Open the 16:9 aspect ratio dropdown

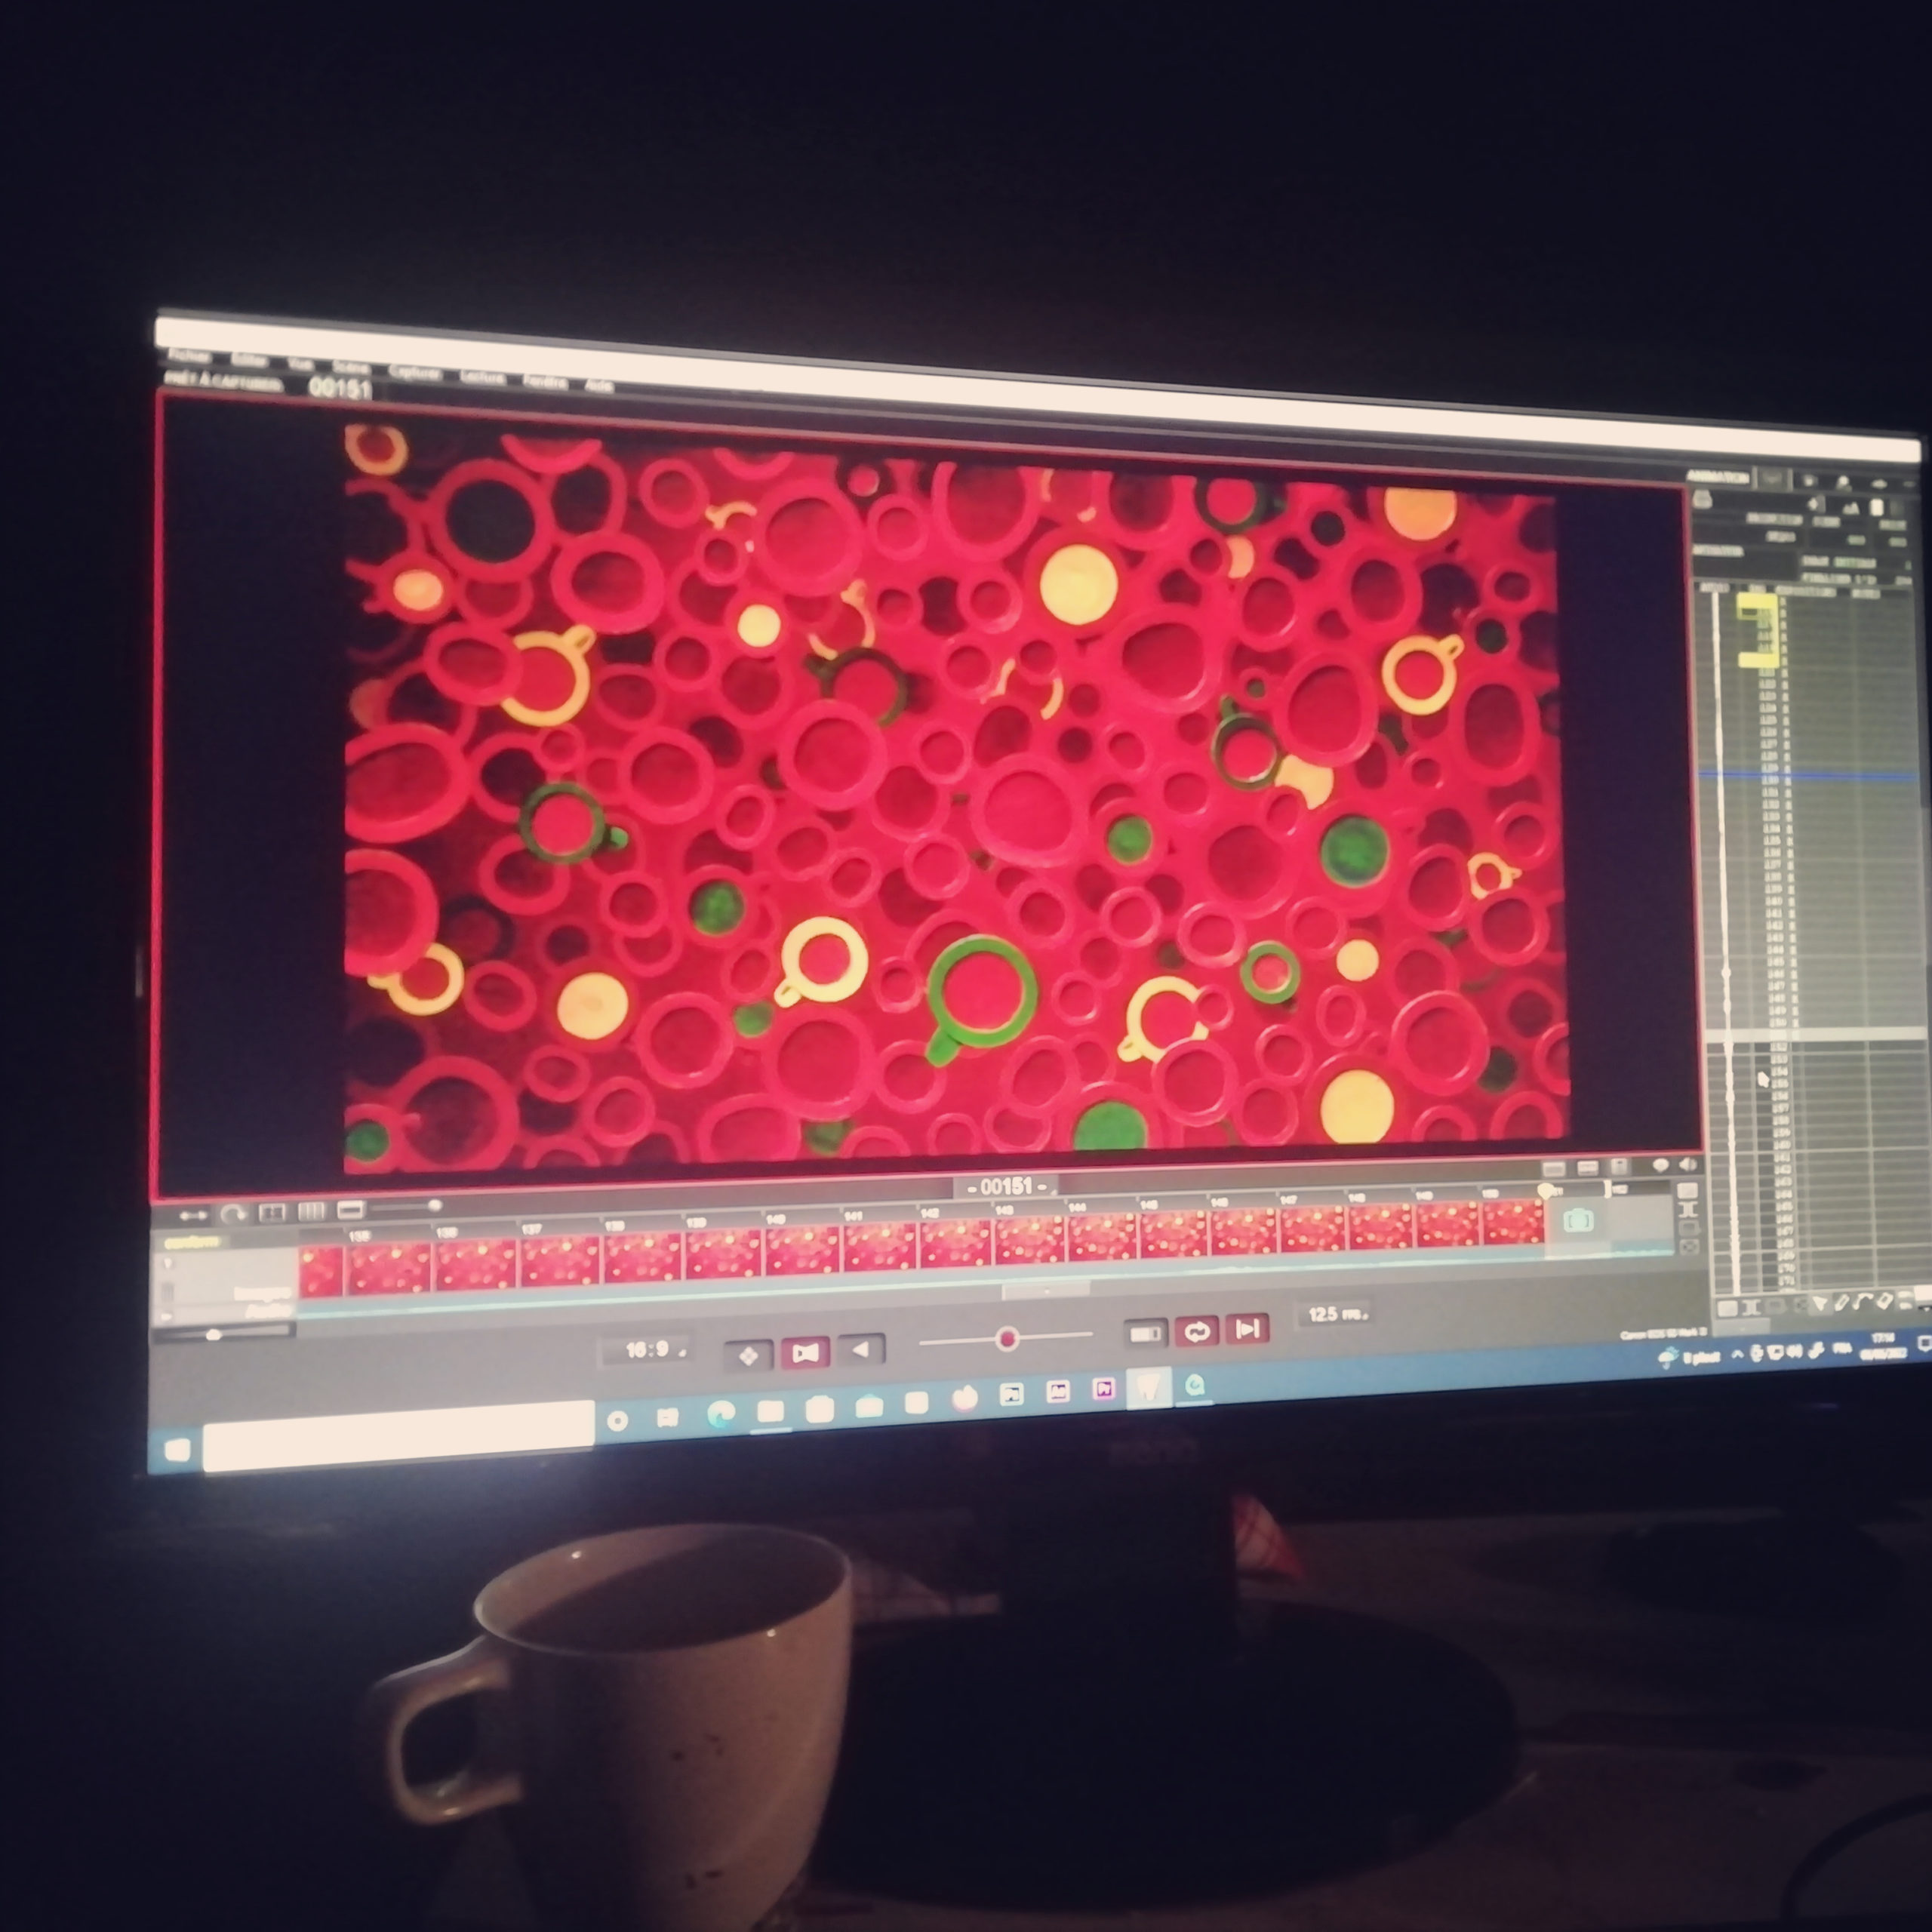pyautogui.click(x=650, y=1350)
